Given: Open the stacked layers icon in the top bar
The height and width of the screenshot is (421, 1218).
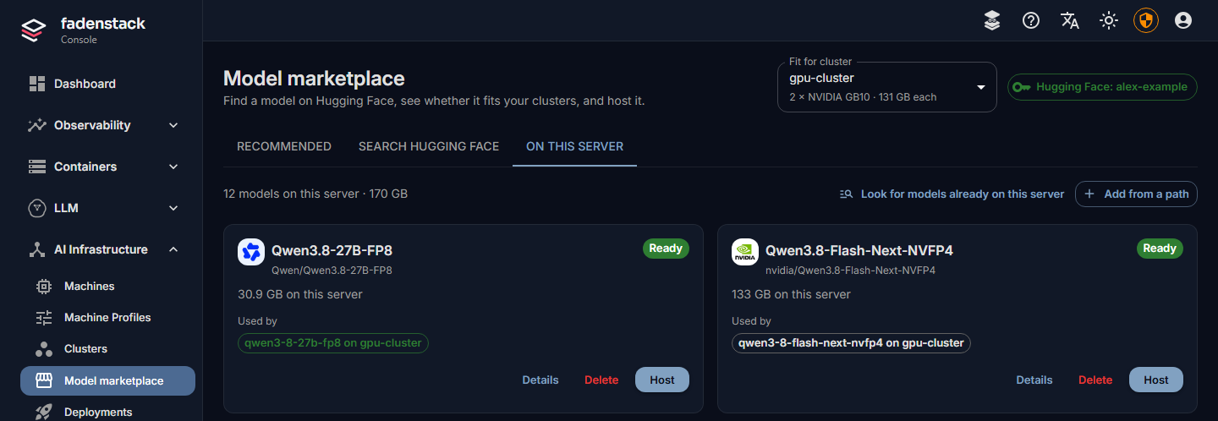Looking at the screenshot, I should (992, 20).
